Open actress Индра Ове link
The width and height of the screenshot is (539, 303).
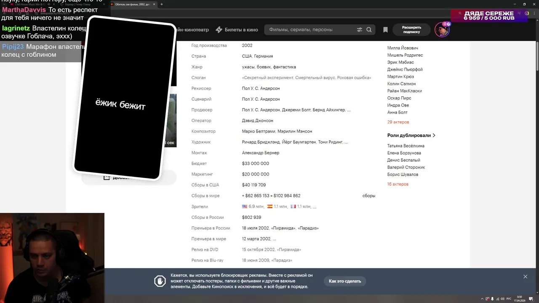point(398,105)
